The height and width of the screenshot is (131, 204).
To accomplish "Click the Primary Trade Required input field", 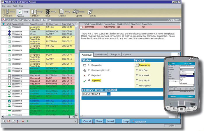I will coord(94,94).
